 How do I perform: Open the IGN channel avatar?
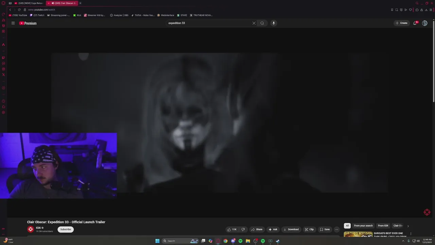(31, 229)
